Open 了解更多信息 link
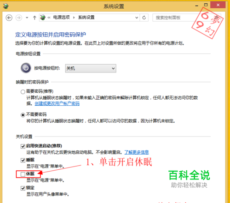 137,152
